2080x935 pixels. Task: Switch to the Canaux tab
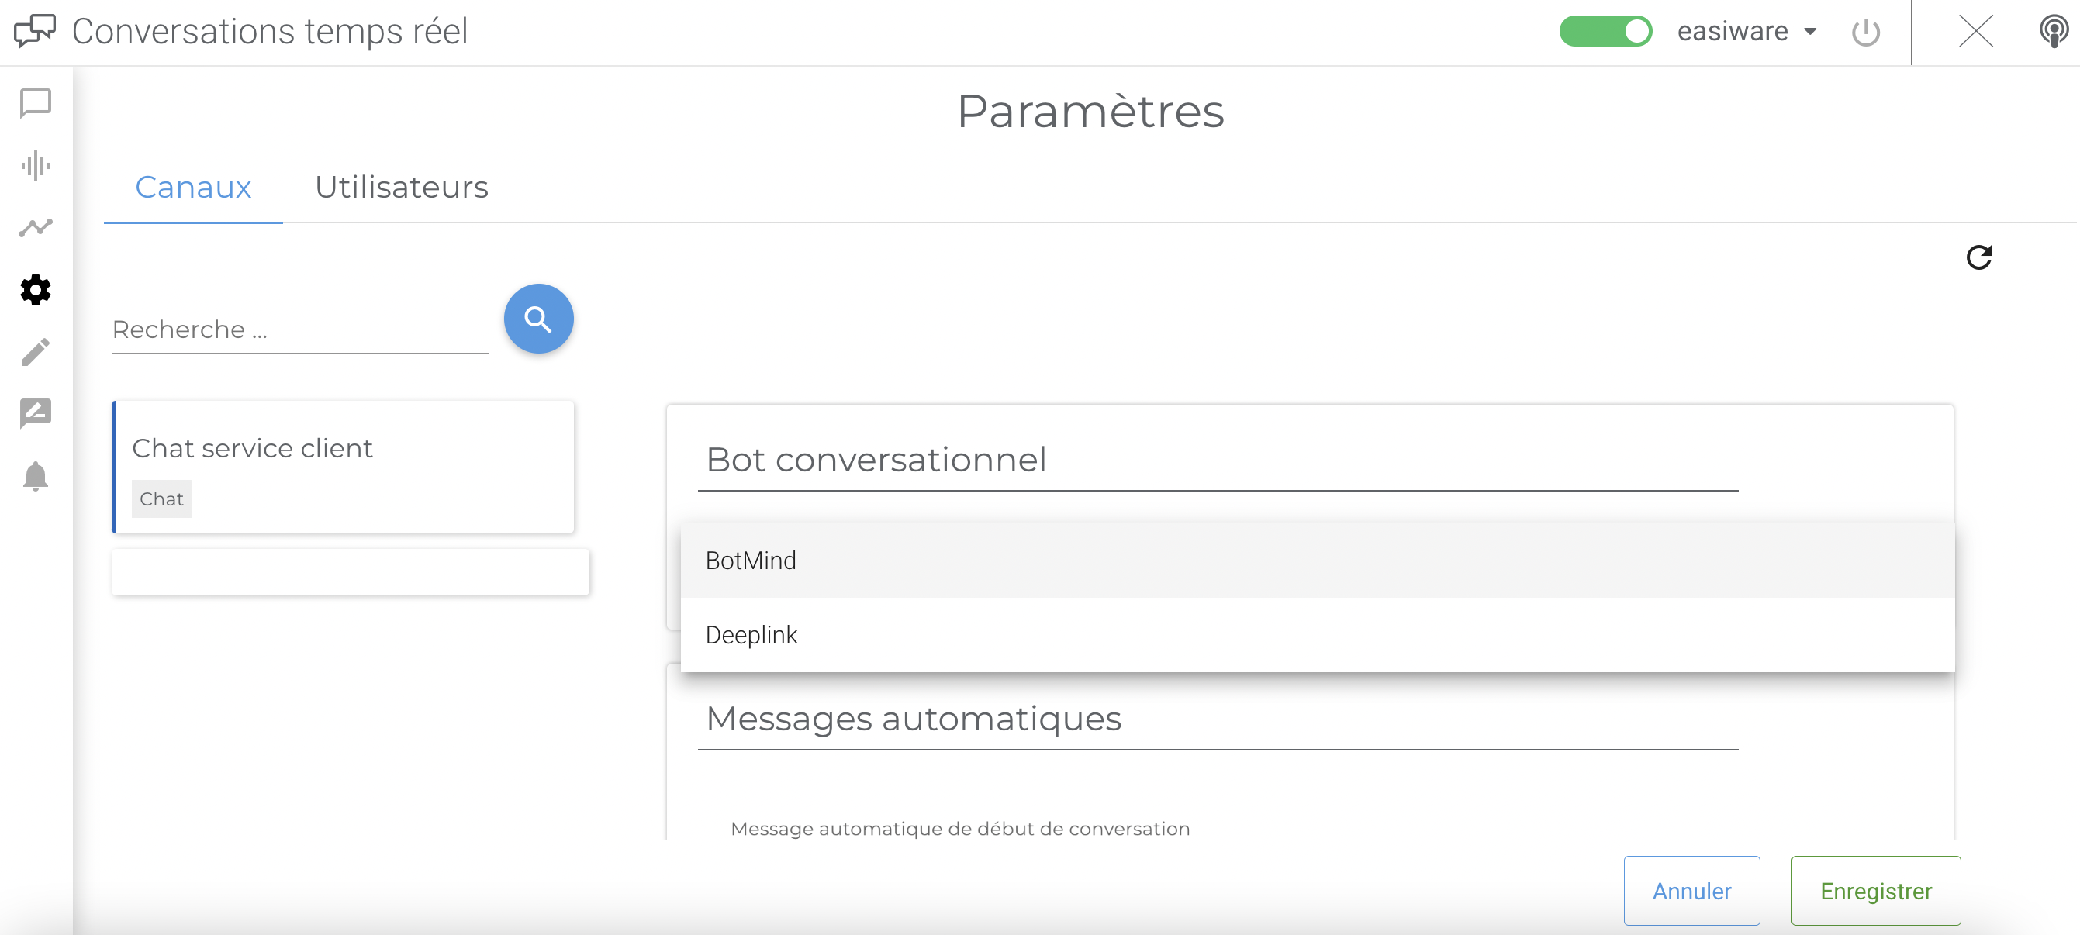[193, 188]
